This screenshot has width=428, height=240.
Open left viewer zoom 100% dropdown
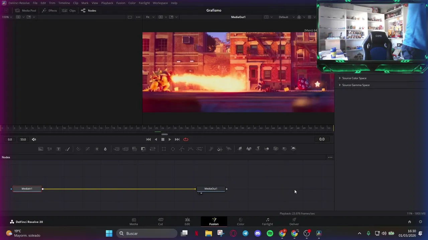coord(7,17)
